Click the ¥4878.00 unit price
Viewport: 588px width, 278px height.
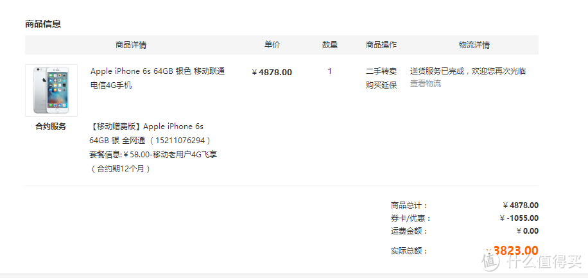pyautogui.click(x=272, y=73)
